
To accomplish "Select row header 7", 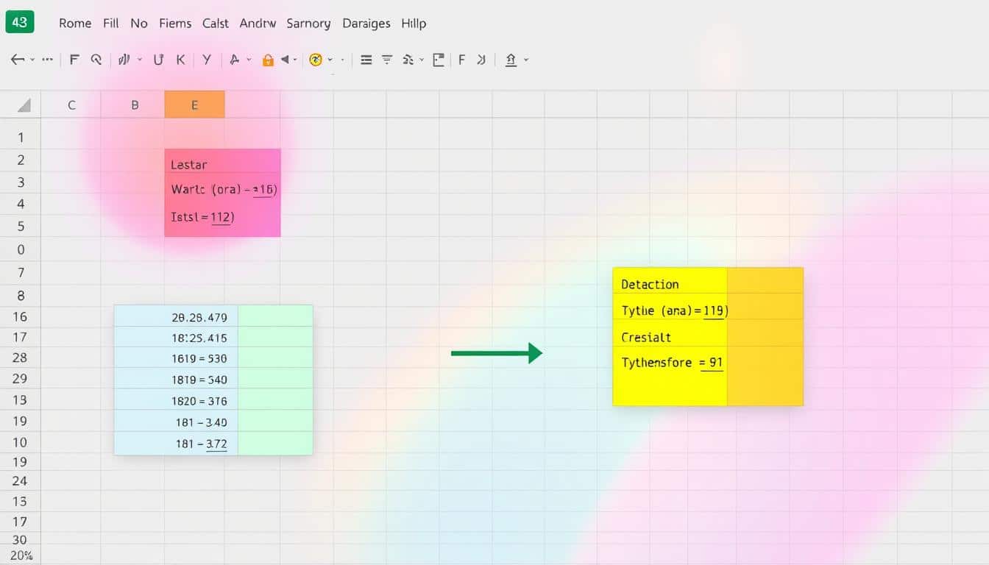I will 21,273.
